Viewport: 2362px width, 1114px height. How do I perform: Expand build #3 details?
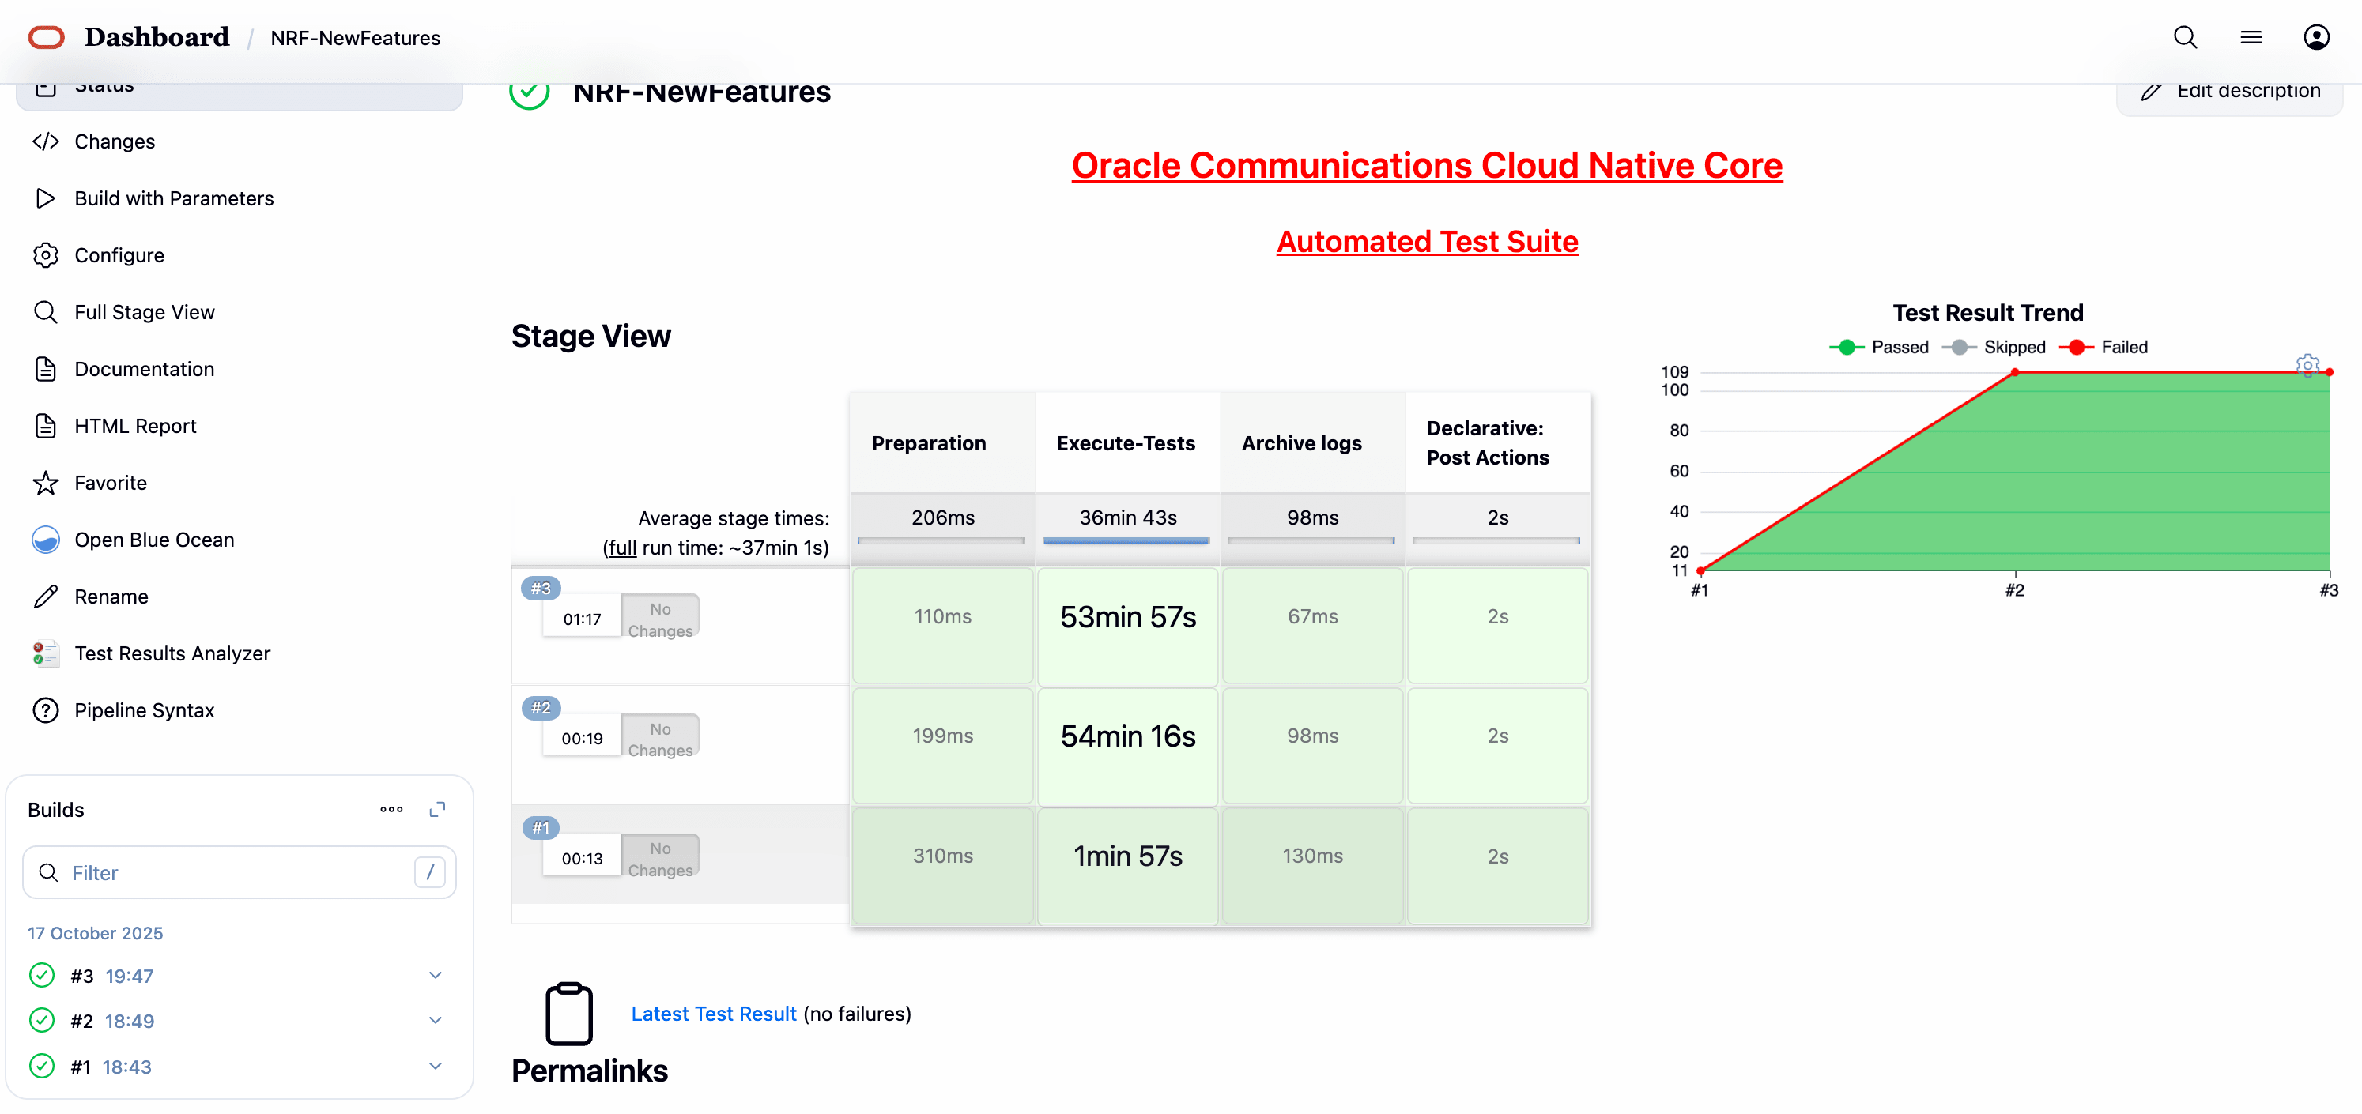click(x=435, y=975)
